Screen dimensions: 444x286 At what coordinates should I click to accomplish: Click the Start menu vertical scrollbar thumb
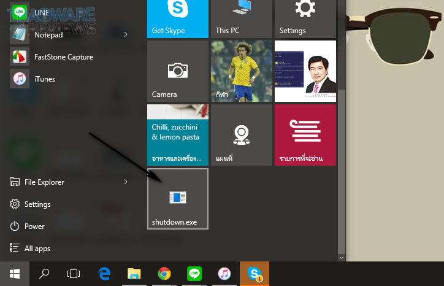(x=342, y=171)
